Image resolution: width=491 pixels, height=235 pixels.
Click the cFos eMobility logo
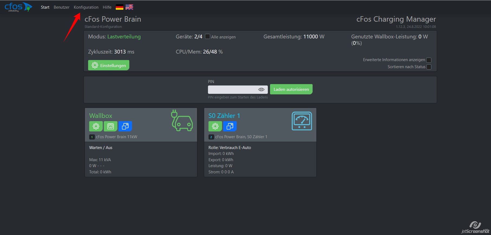[x=18, y=7]
